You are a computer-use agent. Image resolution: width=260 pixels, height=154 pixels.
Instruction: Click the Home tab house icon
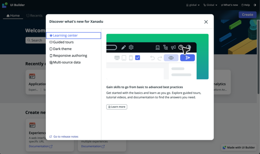coord(8,16)
